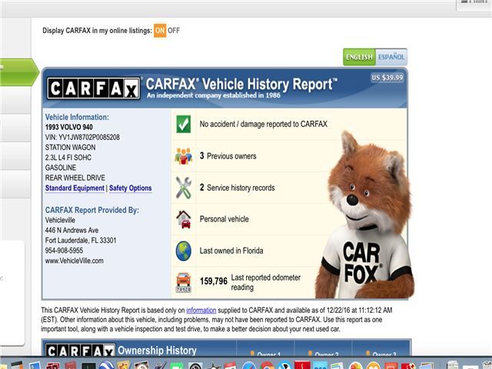Click the '1993 VOLVO 940' vehicle title
This screenshot has height=369, width=492.
click(69, 127)
